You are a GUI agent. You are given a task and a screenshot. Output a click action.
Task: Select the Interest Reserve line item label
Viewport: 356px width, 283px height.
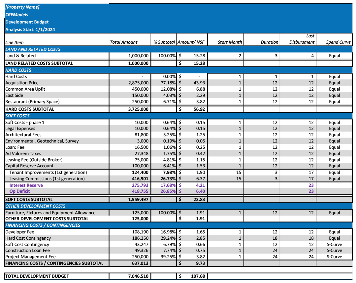click(26, 185)
